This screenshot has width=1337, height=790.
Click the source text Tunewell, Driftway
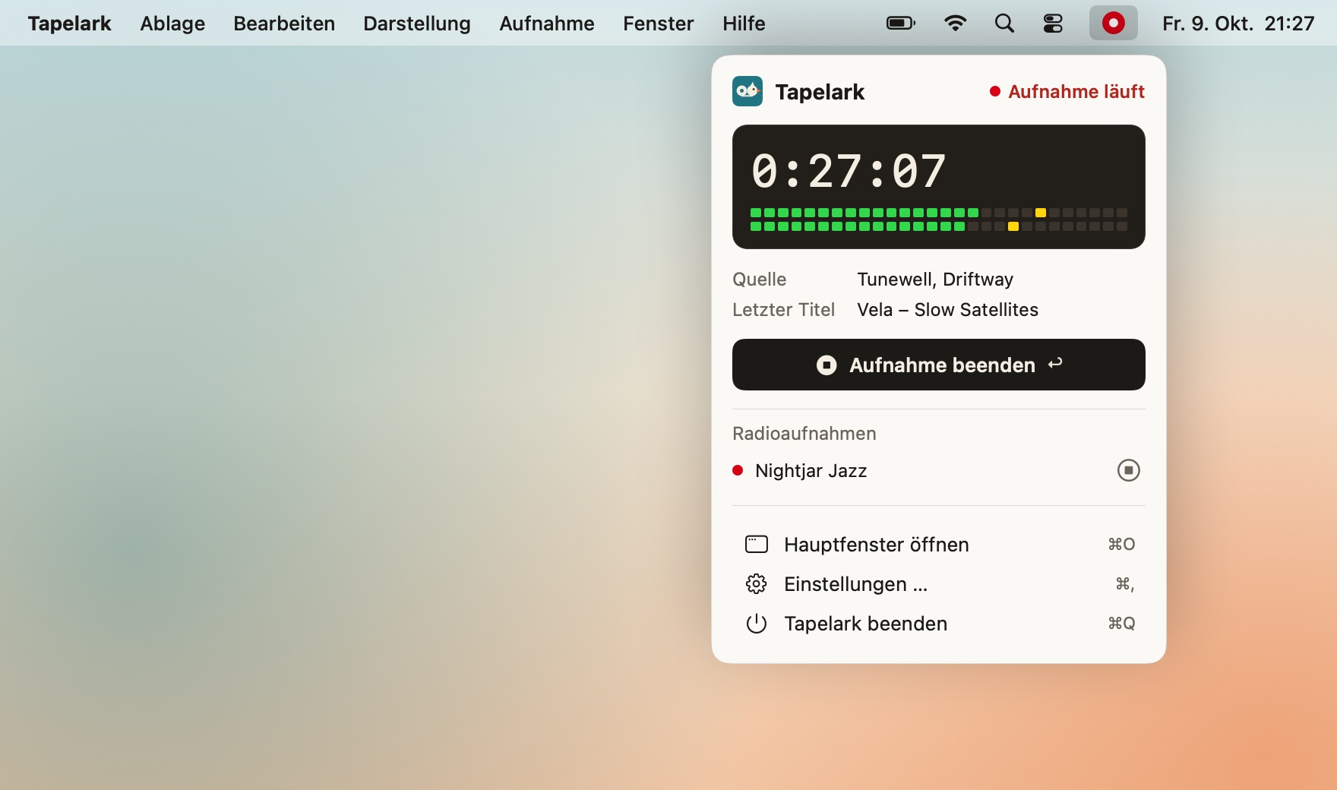(935, 279)
